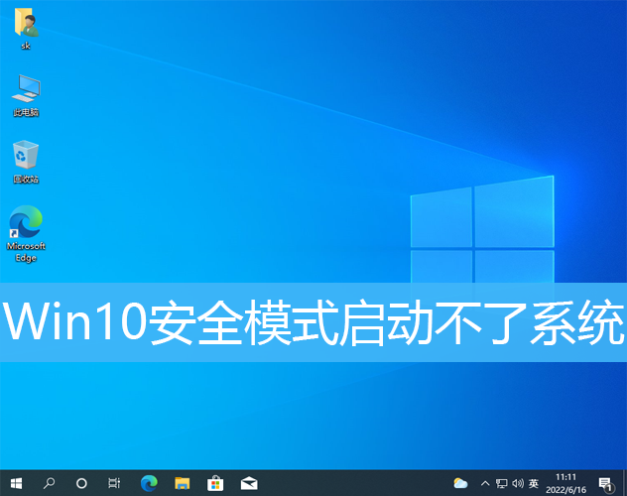Open network settings tray icon
627x496 pixels.
(501, 483)
